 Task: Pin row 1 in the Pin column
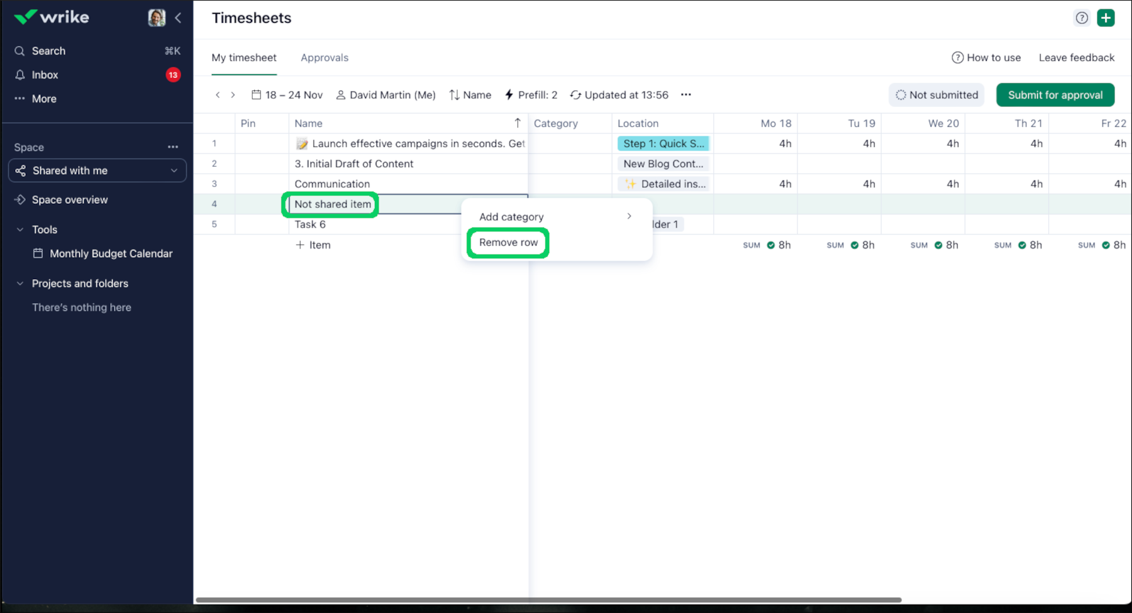[x=261, y=143]
